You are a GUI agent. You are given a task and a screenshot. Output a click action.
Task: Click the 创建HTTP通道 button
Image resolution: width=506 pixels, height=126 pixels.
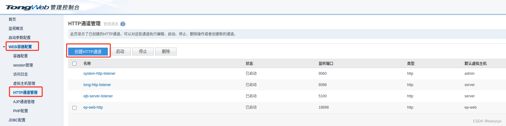coord(88,52)
